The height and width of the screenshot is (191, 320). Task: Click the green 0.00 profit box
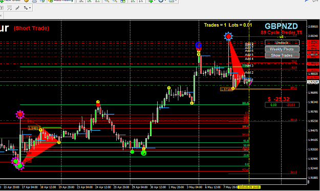click(x=273, y=105)
